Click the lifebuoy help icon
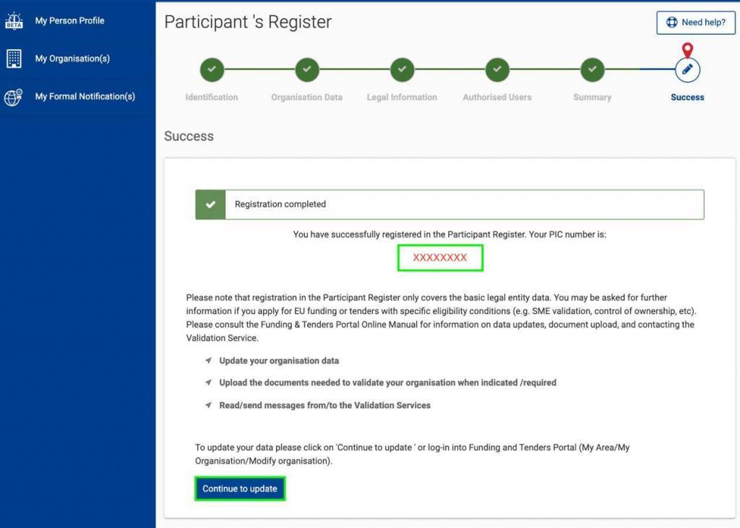 pos(671,22)
